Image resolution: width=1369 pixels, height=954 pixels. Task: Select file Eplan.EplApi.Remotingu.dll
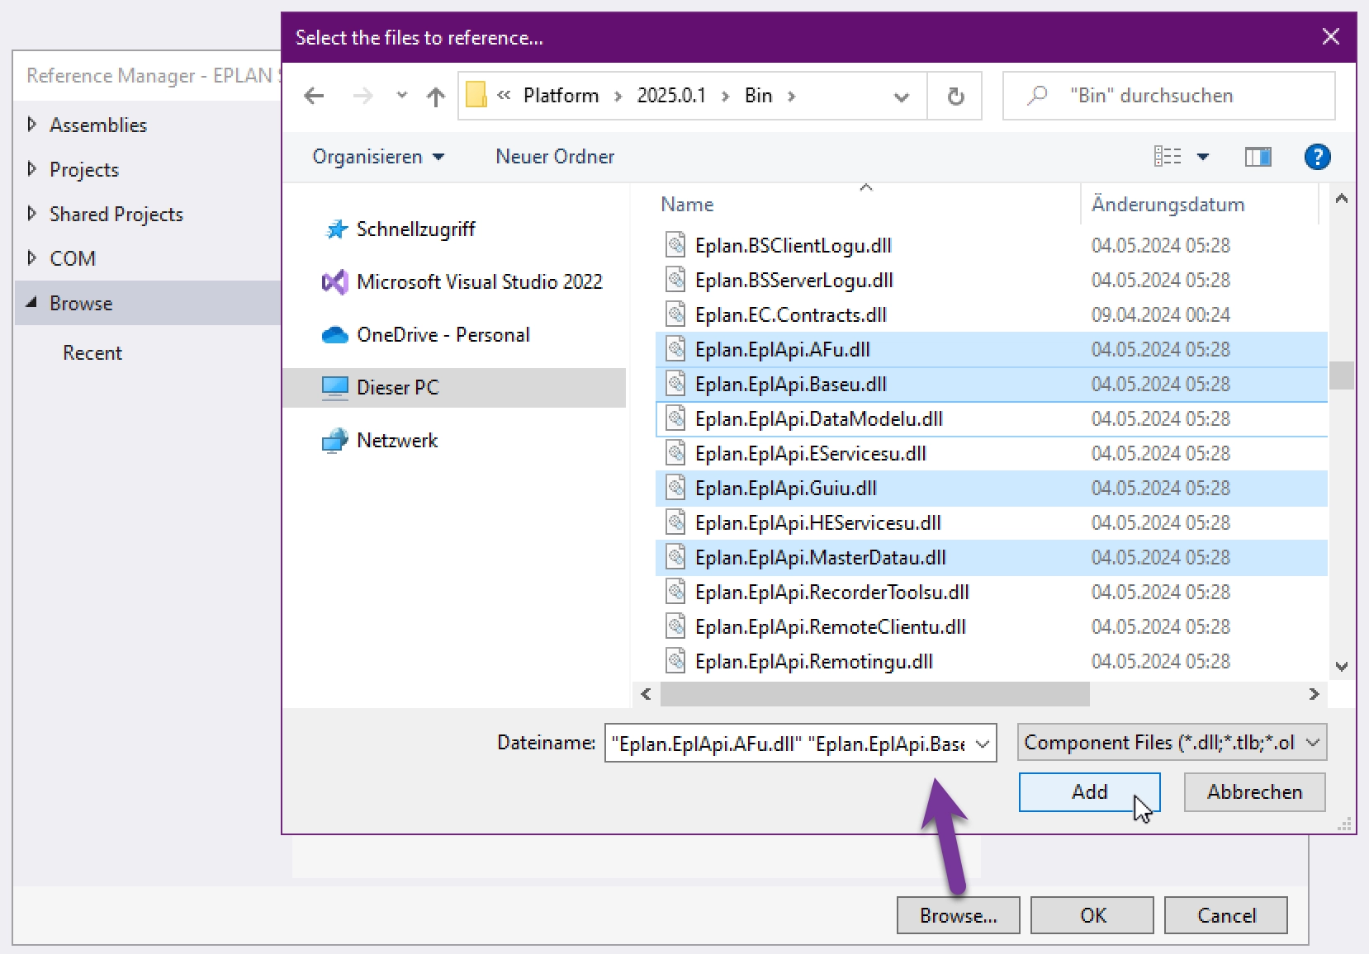(x=991, y=661)
